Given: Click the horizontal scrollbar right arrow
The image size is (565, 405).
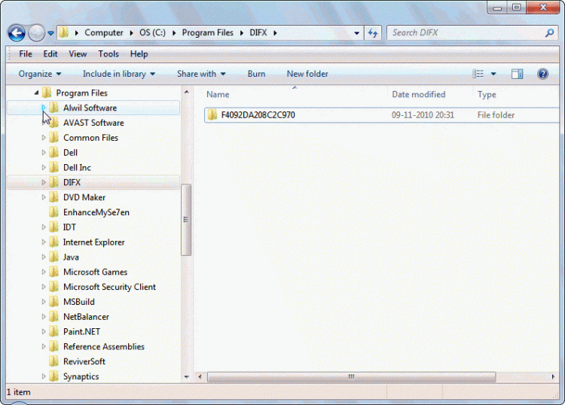Looking at the screenshot, I should click(553, 377).
